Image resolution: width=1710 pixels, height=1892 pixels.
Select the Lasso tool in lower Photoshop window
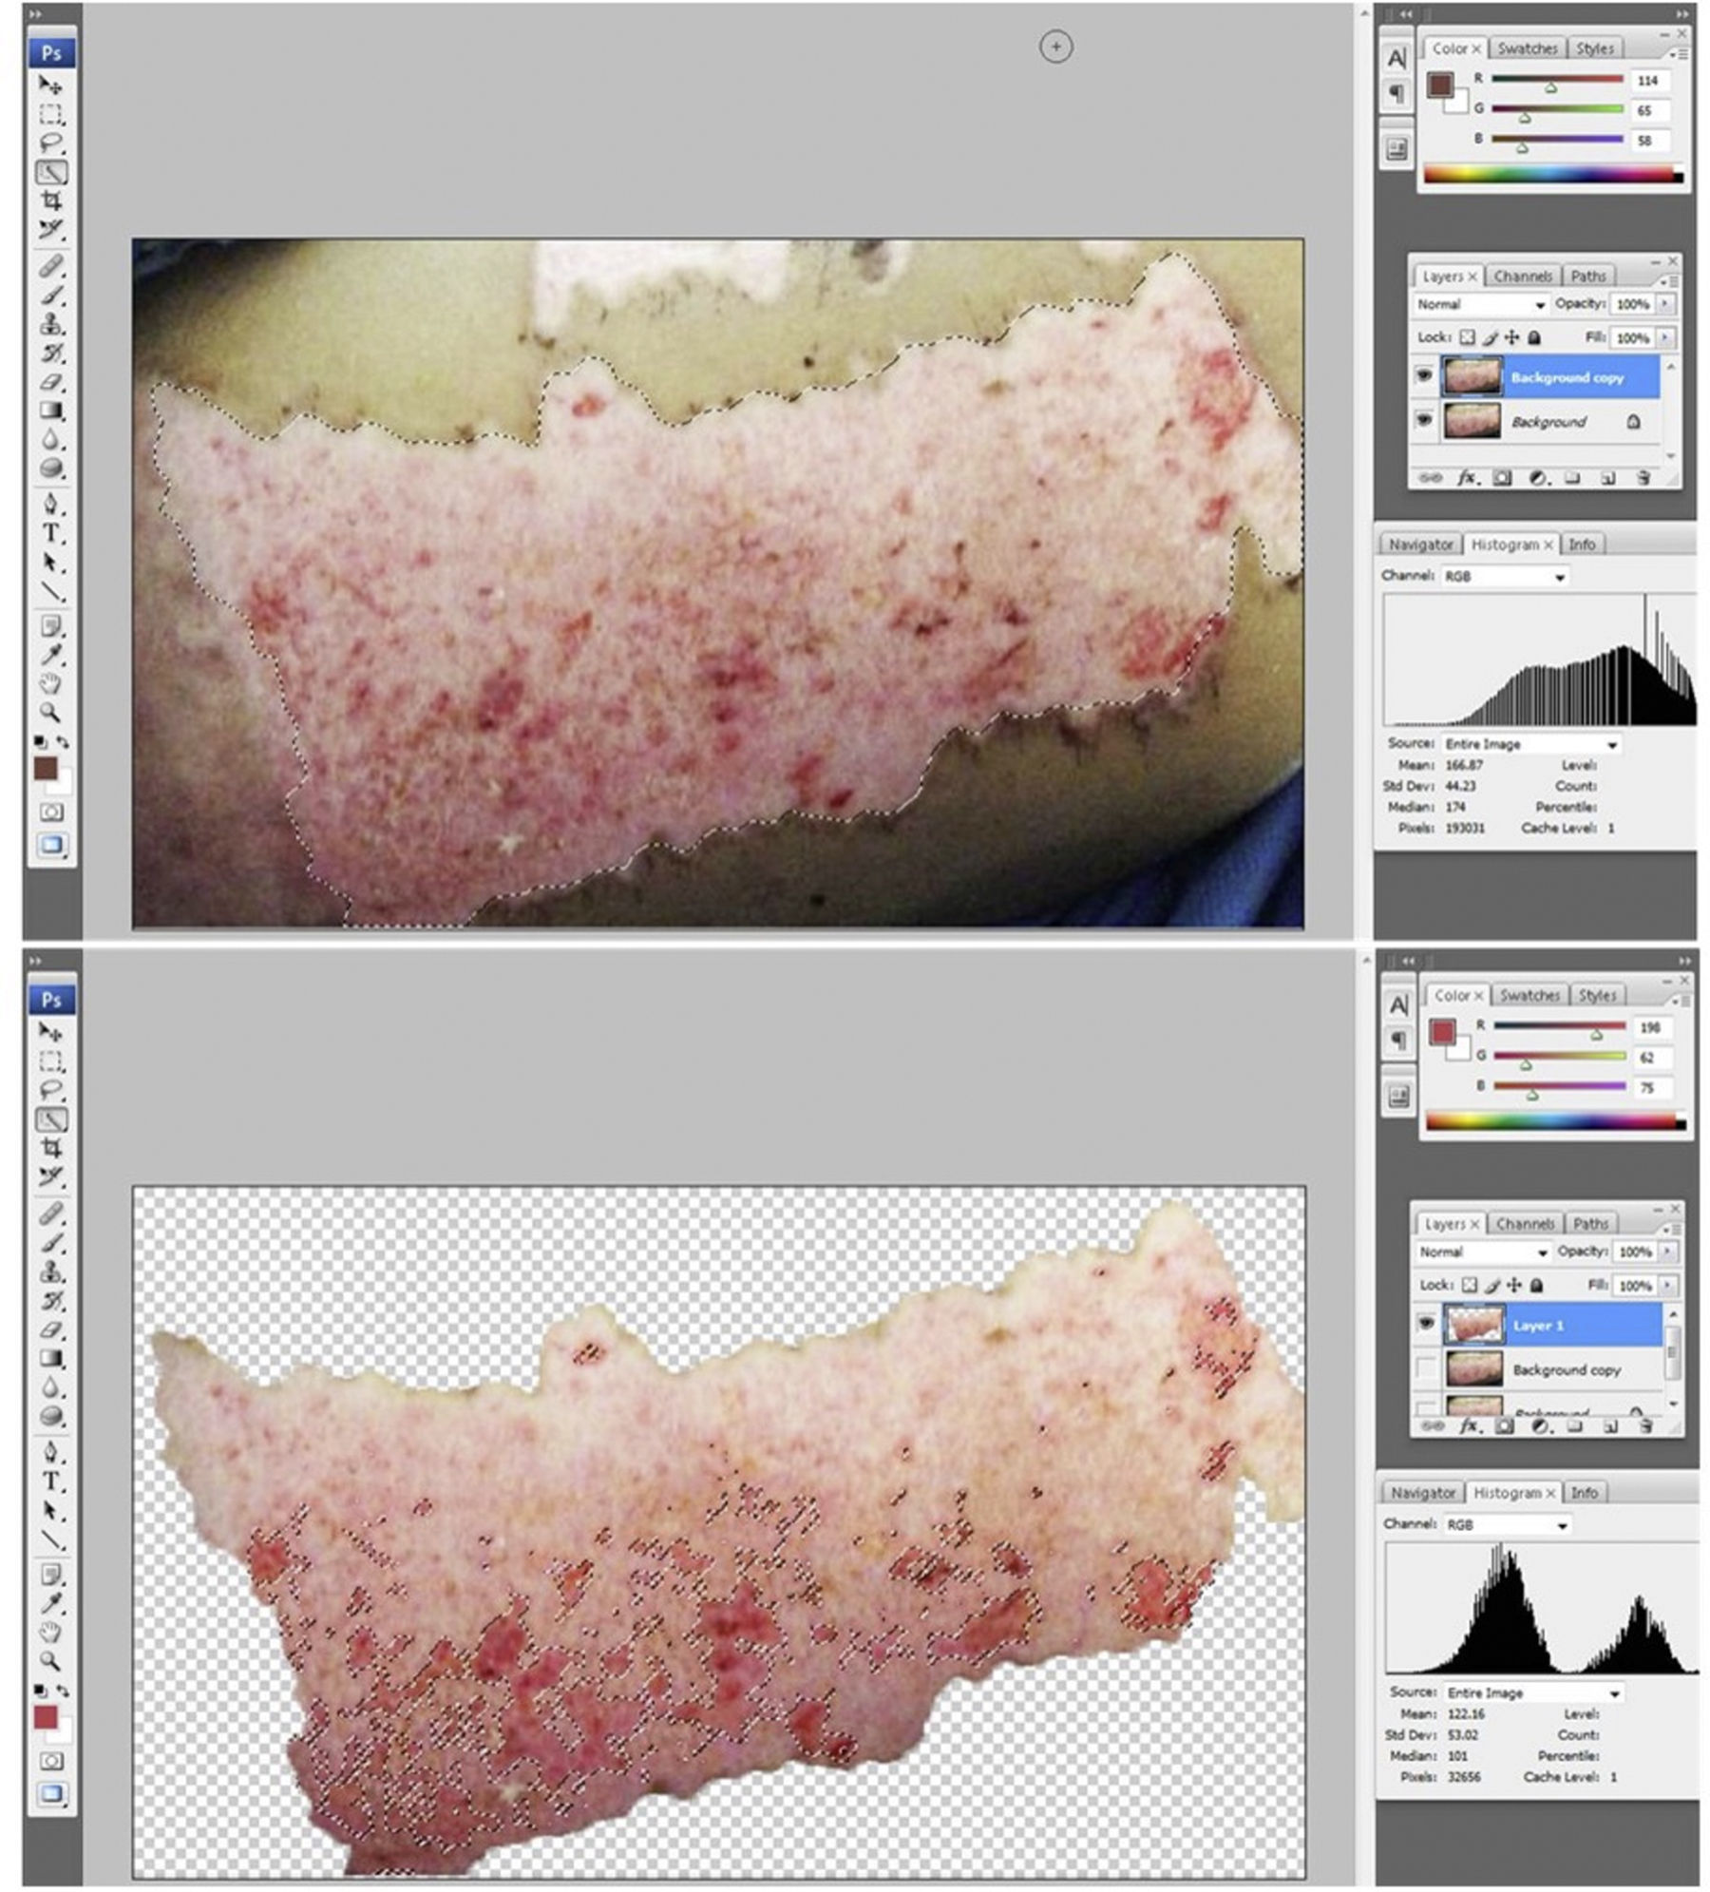tap(51, 1090)
